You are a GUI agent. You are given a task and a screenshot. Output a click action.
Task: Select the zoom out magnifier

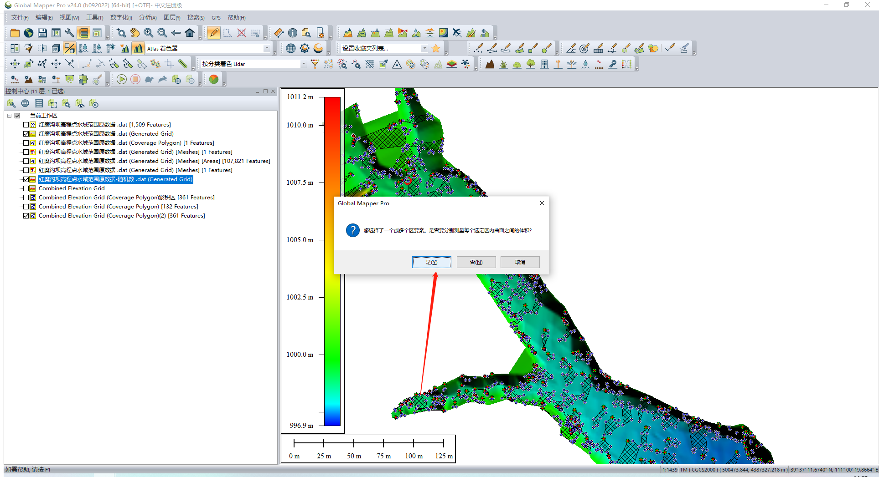click(x=162, y=33)
